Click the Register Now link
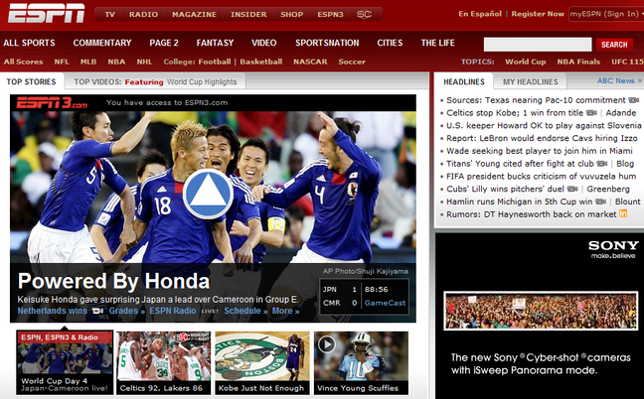This screenshot has width=644, height=399. [538, 14]
